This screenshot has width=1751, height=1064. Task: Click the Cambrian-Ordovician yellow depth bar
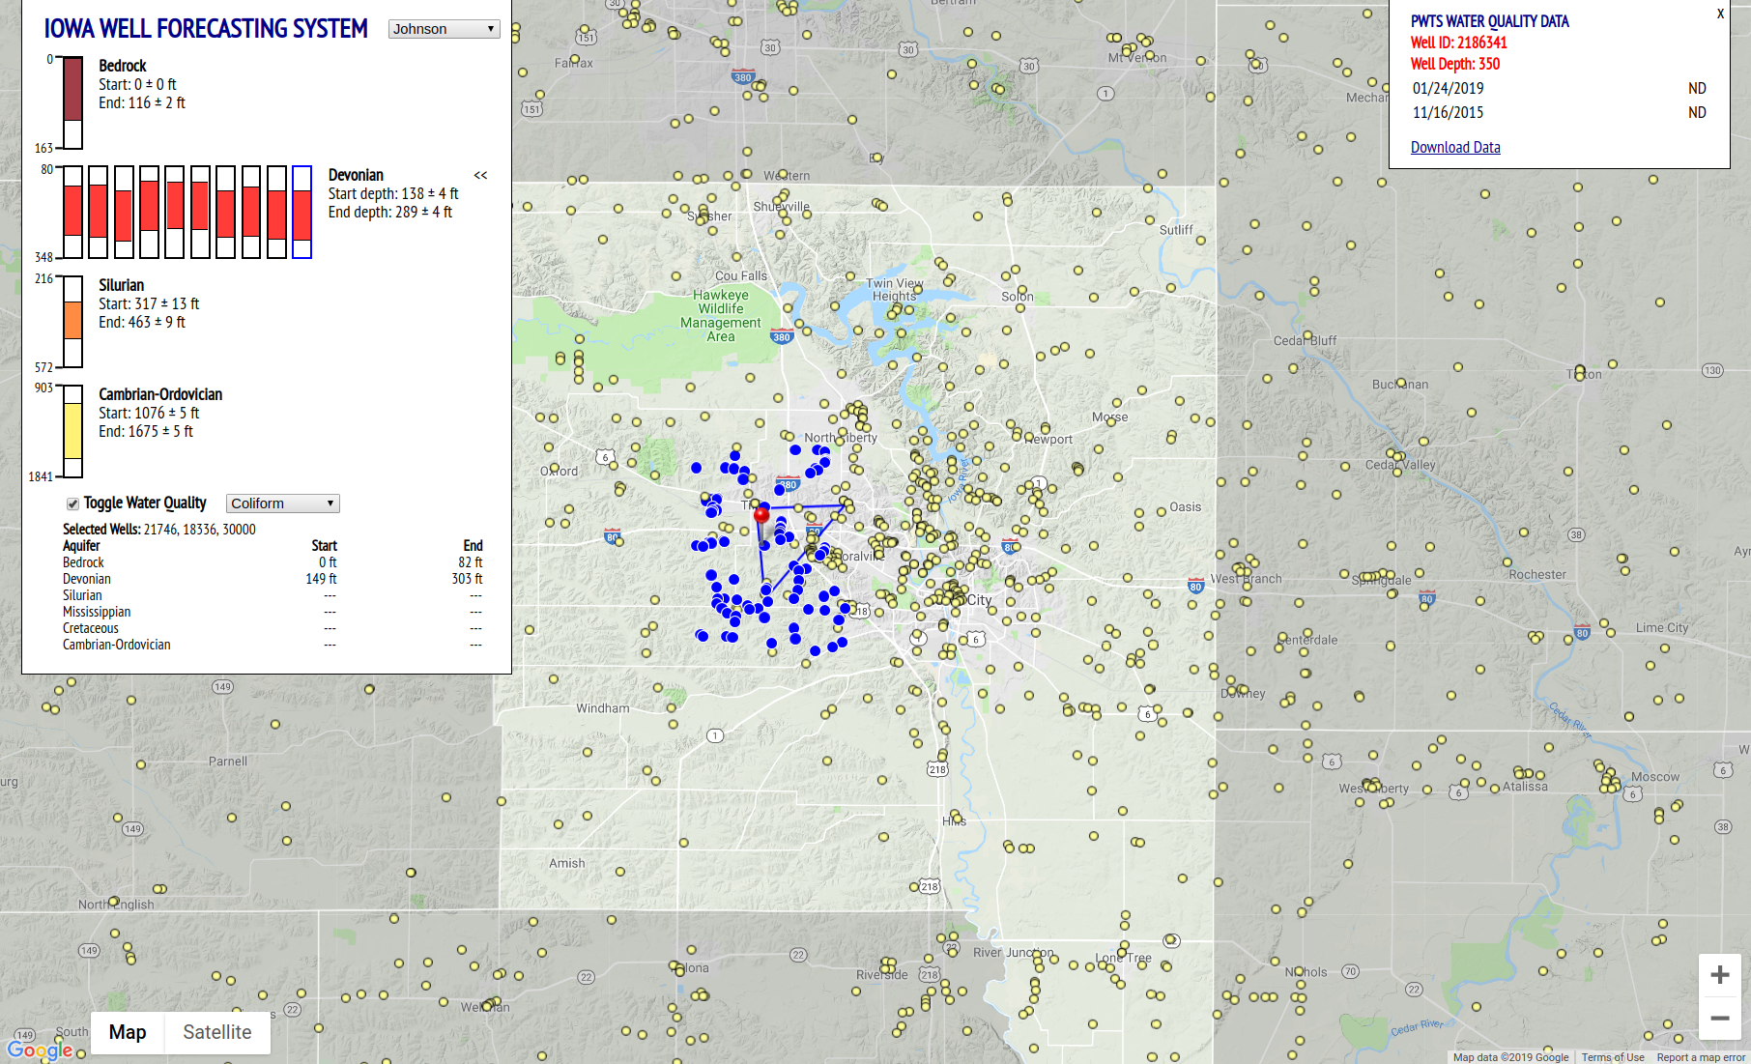73,431
